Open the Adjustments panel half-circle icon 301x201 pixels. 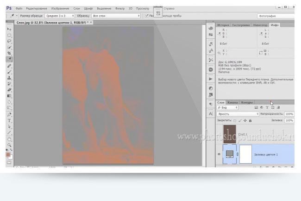click(211, 88)
